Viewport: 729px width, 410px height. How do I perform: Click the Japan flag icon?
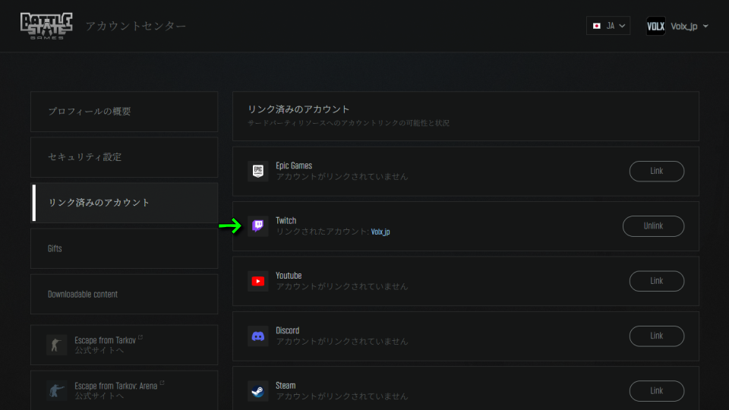(597, 26)
